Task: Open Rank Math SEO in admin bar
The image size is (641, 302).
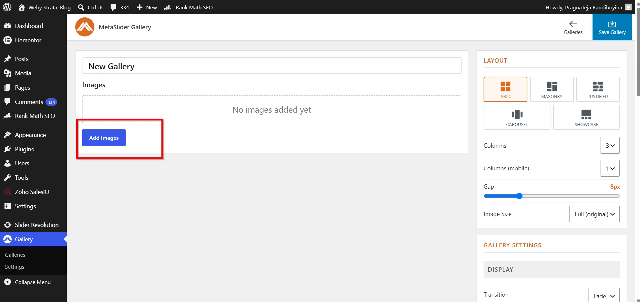Action: tap(188, 7)
